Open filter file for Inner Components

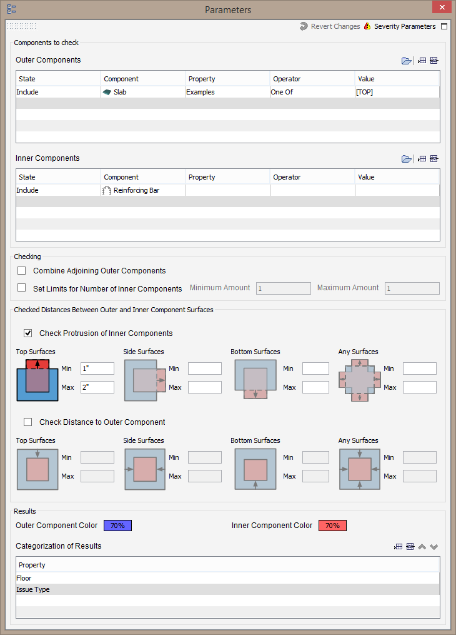point(406,159)
